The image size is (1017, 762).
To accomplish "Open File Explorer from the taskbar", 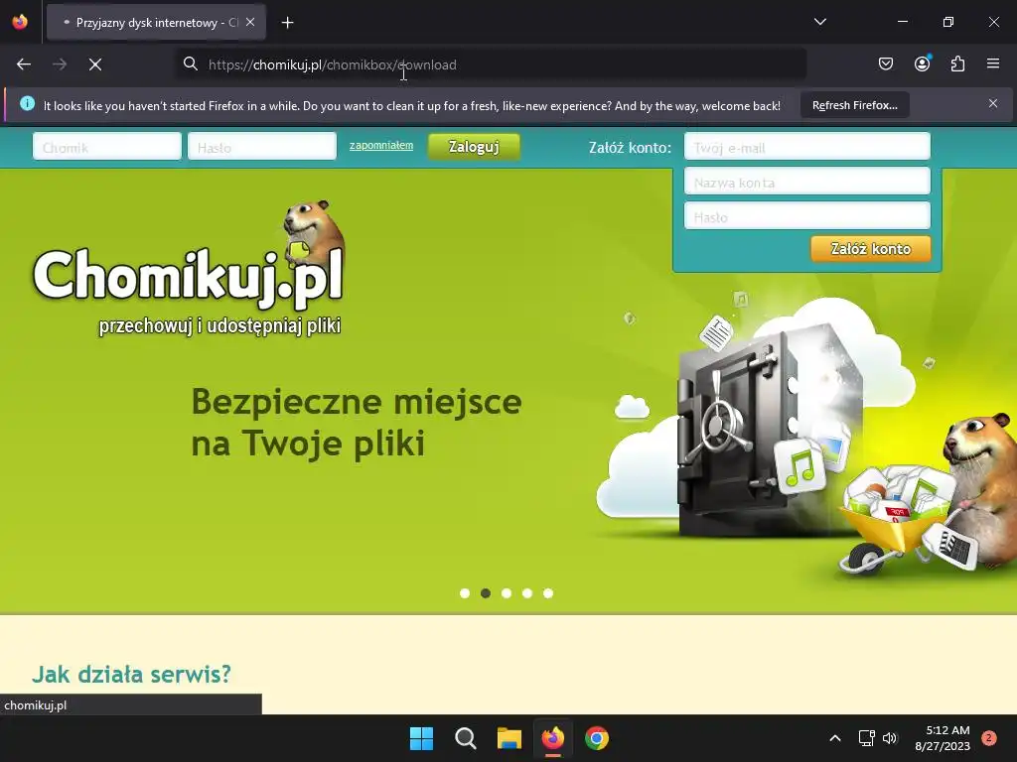I will pyautogui.click(x=509, y=738).
